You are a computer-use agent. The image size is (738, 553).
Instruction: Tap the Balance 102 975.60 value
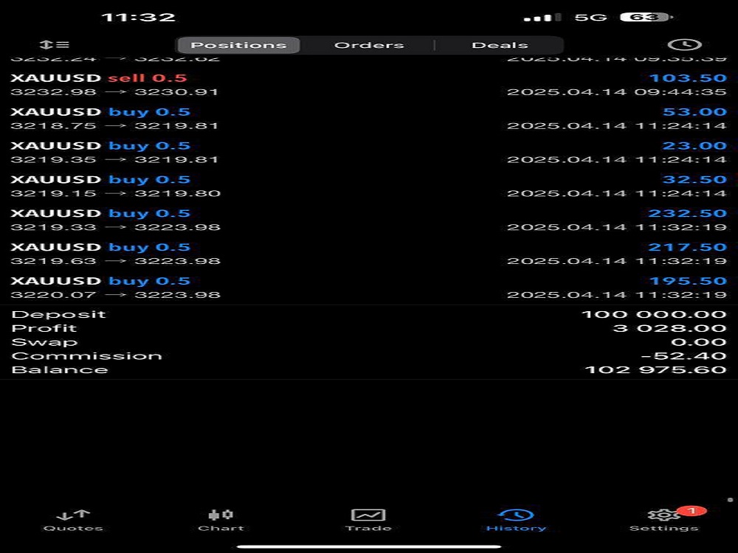[655, 370]
